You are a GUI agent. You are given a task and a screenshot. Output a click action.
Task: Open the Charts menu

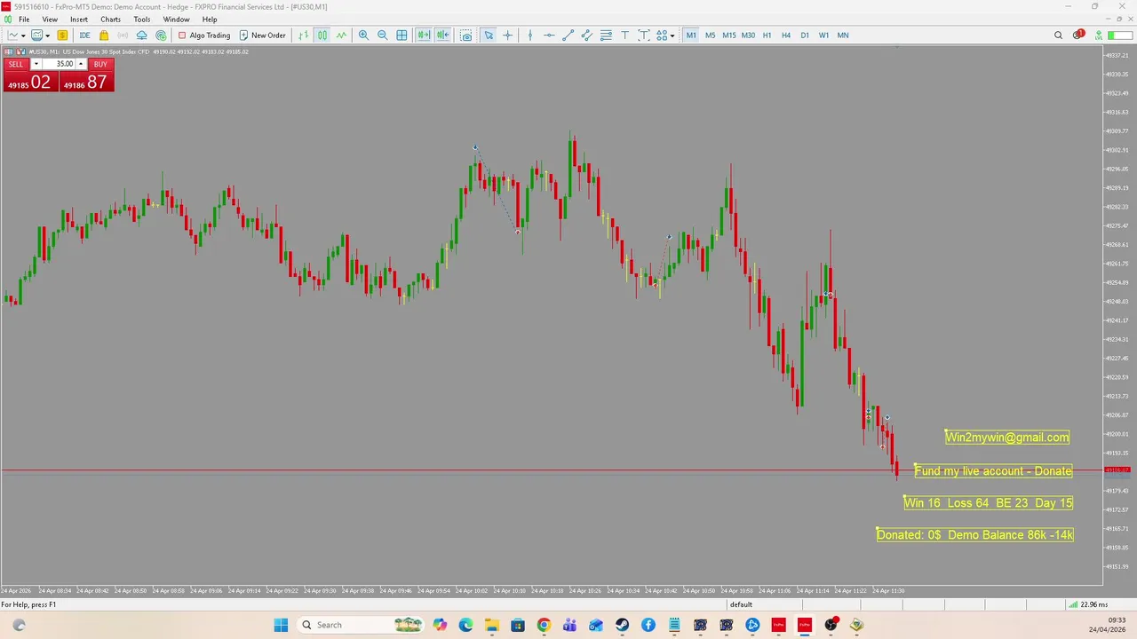(110, 20)
